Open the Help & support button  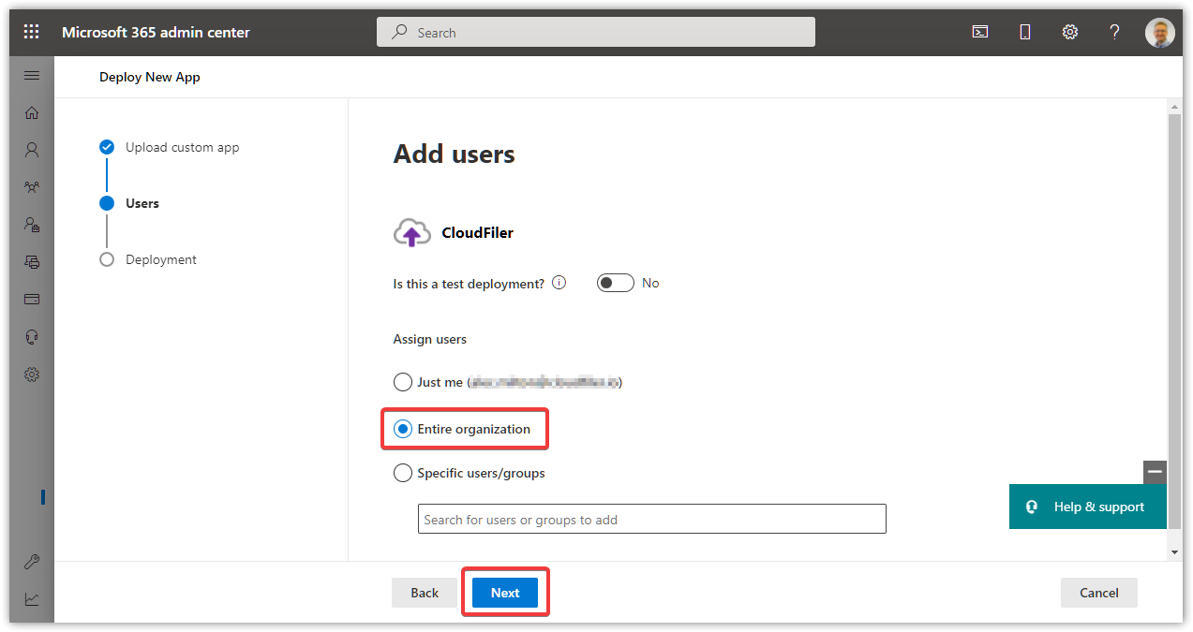click(1088, 507)
